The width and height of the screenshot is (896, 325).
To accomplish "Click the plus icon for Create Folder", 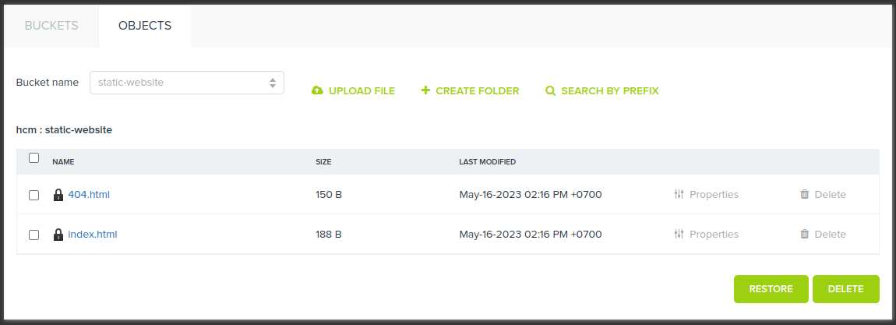I will (425, 90).
